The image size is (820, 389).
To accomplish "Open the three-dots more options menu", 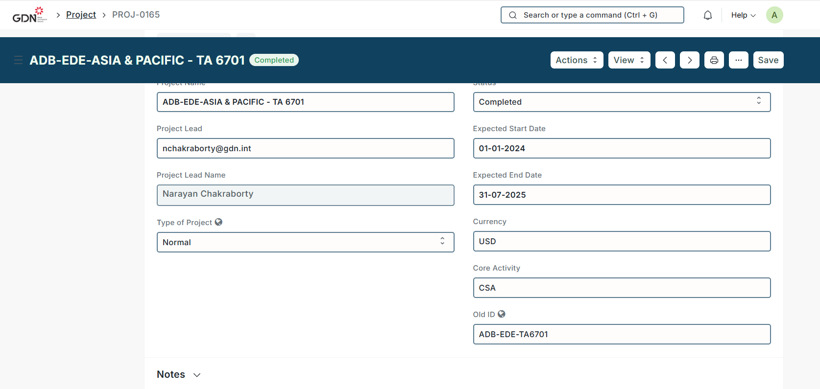I will point(738,60).
